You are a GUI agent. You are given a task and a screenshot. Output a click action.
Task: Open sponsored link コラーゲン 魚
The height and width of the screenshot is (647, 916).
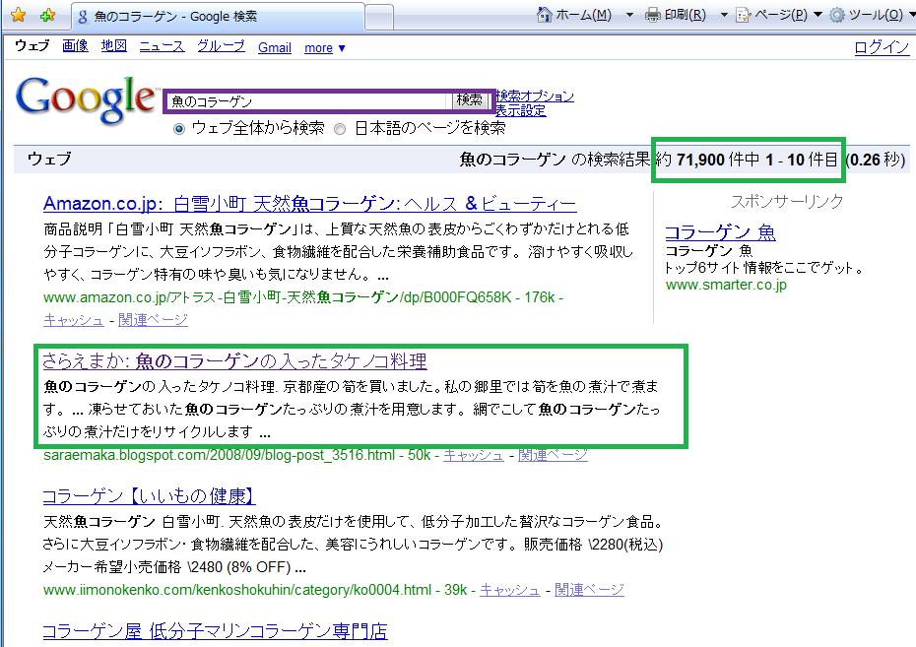point(720,232)
